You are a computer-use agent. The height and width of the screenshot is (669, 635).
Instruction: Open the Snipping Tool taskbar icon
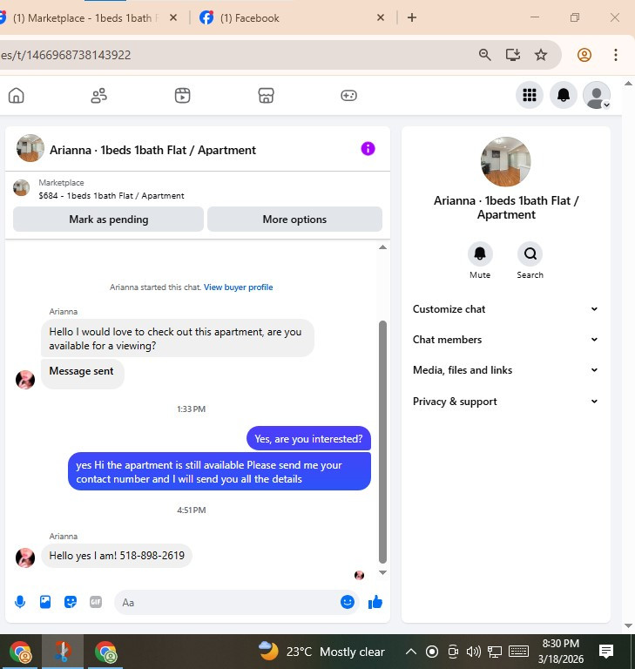coord(63,652)
